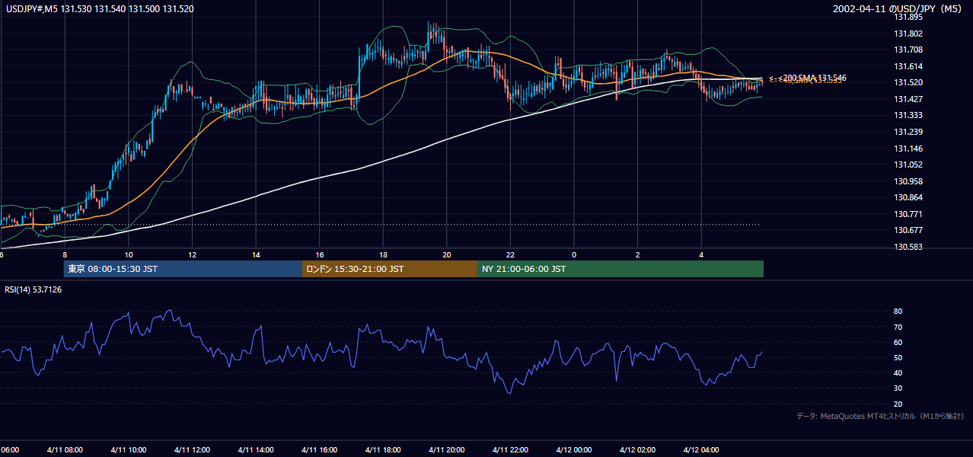
Task: Click the データ: MetaQuotes MT4ヒストリカル credit text
Action: click(881, 416)
